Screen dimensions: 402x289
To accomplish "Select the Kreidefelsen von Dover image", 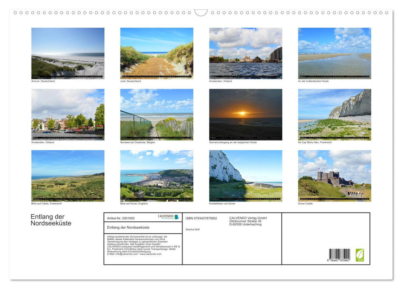I will [x=245, y=175].
